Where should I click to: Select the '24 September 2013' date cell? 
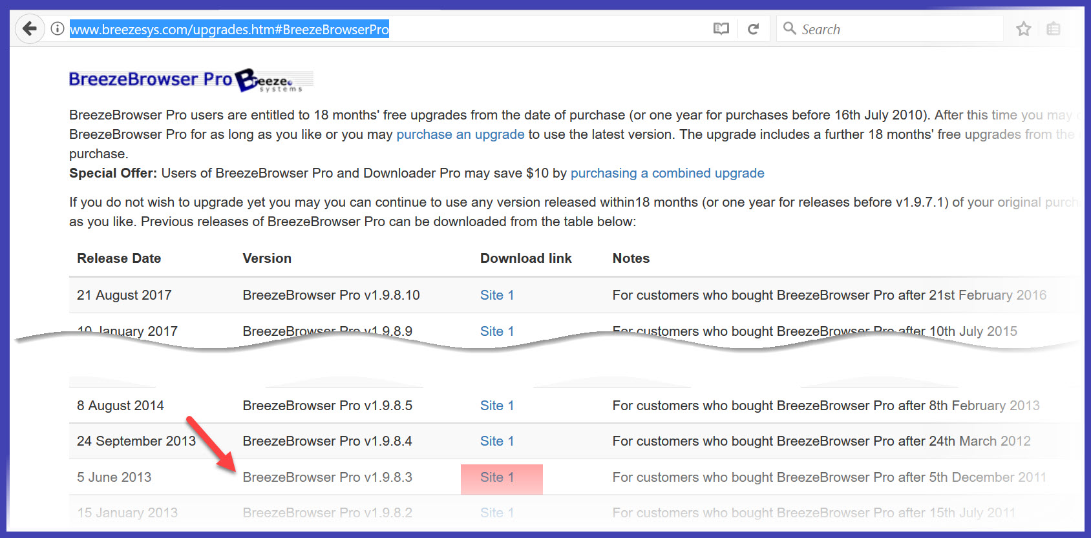tap(136, 441)
